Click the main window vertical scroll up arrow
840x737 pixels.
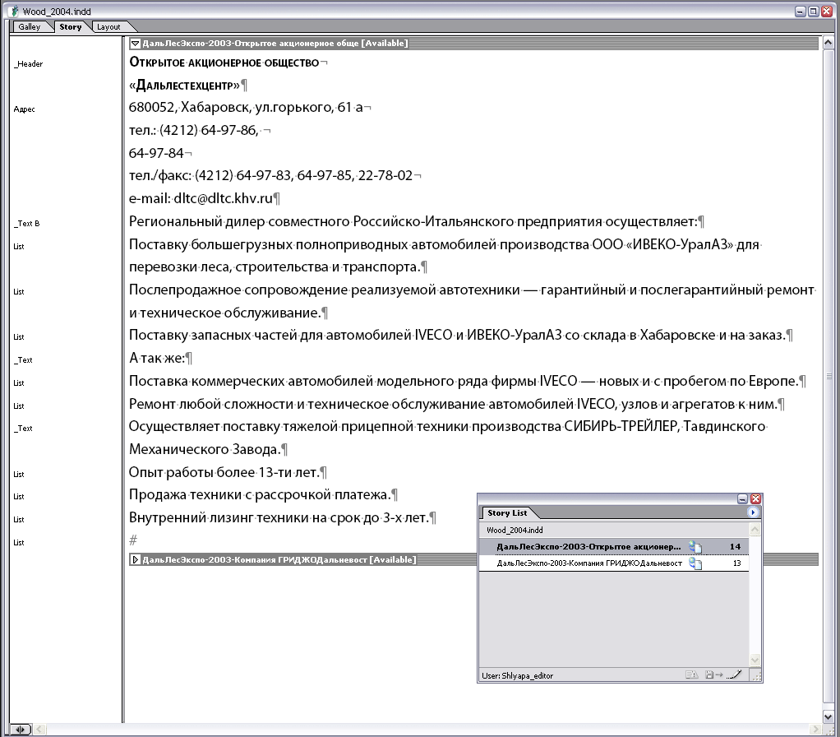(828, 42)
